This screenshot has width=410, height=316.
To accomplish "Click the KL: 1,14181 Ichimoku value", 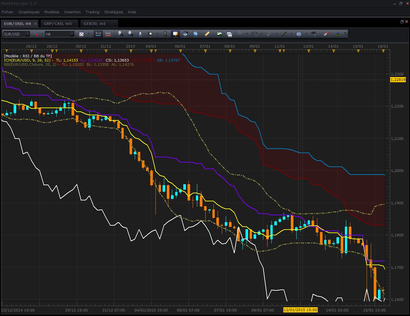I will [92, 60].
